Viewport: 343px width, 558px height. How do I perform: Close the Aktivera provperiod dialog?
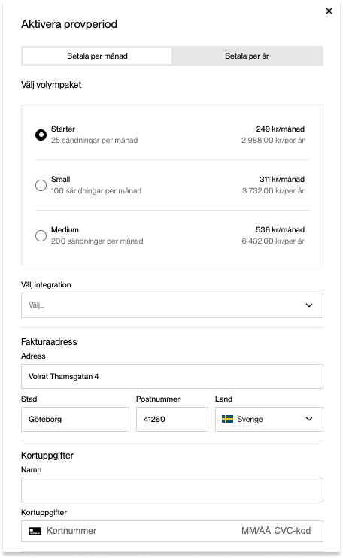329,11
